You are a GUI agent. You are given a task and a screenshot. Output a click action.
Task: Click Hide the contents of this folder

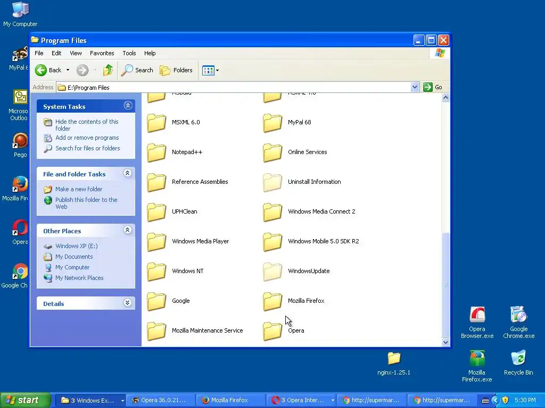[x=87, y=125]
